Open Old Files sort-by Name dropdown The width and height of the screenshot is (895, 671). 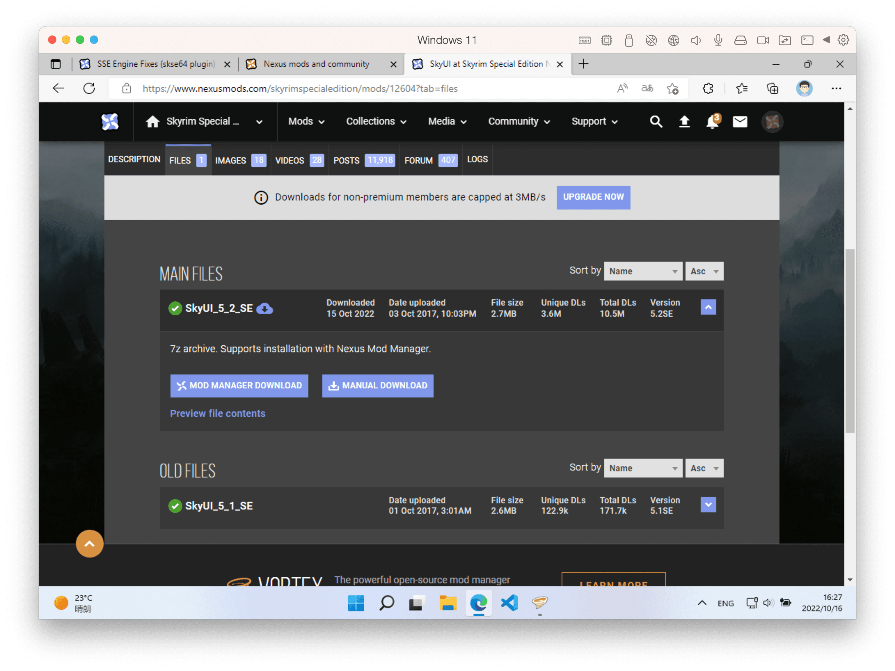(643, 468)
